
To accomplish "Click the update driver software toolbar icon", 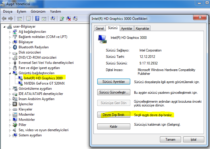I will [62, 18].
